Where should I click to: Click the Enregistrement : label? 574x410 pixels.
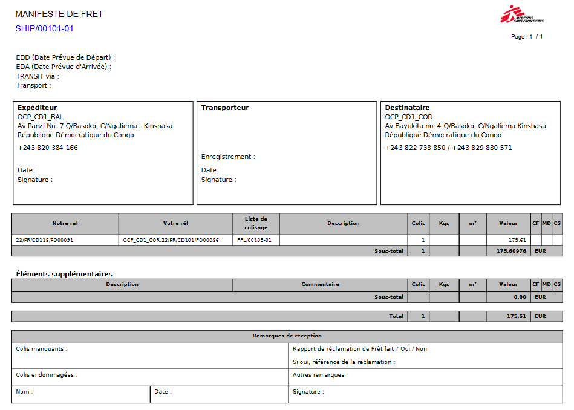coord(228,157)
